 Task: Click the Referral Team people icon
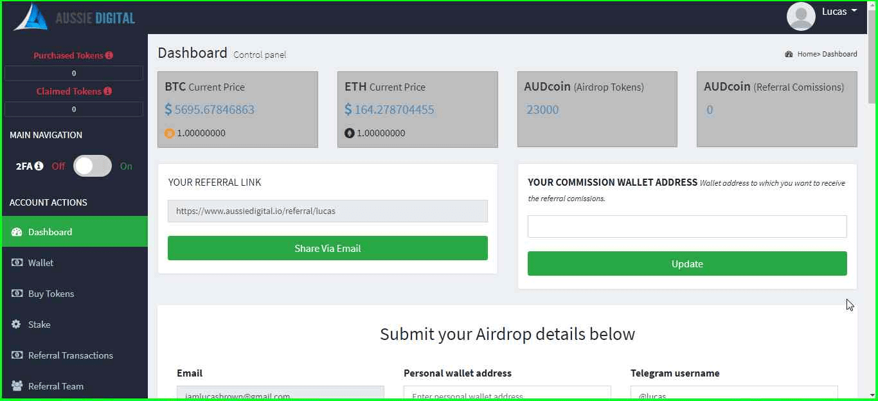click(17, 386)
